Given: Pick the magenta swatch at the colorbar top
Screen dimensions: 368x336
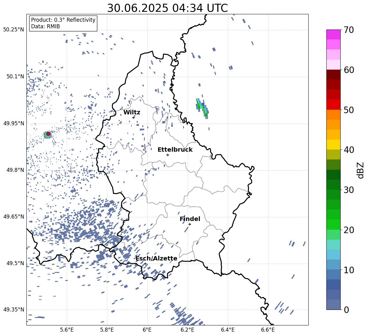Looking at the screenshot, I should [x=333, y=35].
